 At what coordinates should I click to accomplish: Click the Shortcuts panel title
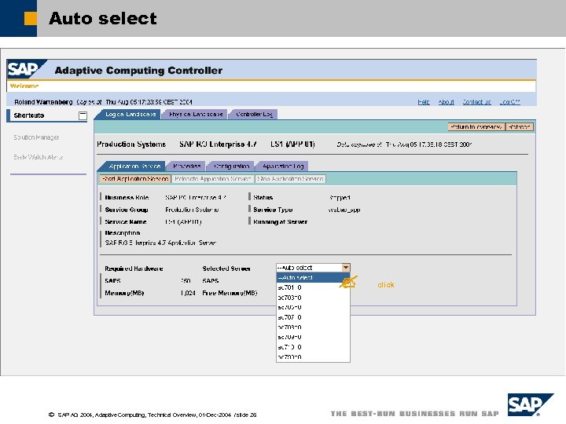pos(29,115)
